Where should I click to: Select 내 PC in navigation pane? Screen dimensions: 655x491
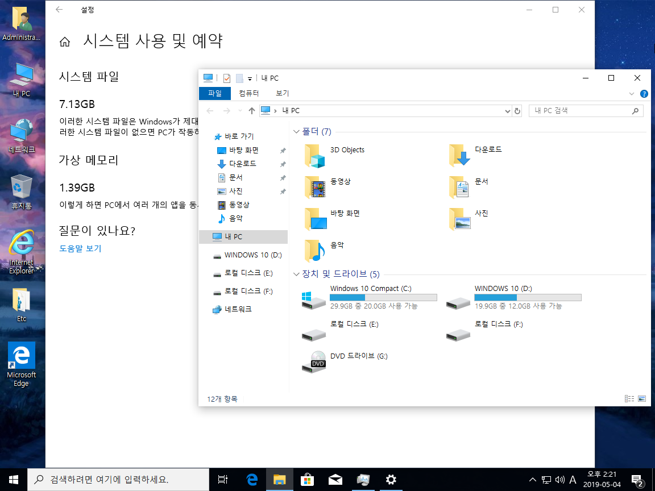(x=243, y=237)
